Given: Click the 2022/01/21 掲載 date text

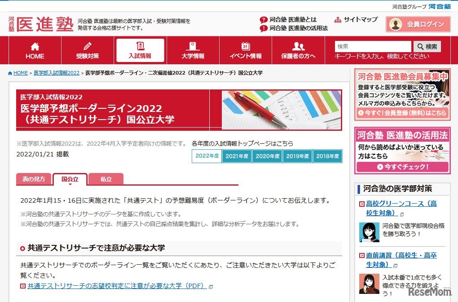Looking at the screenshot, I should (43, 154).
